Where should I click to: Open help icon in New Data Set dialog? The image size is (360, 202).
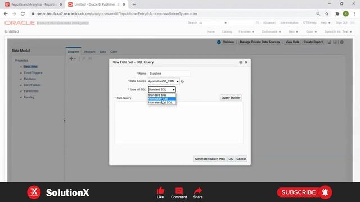(241, 62)
